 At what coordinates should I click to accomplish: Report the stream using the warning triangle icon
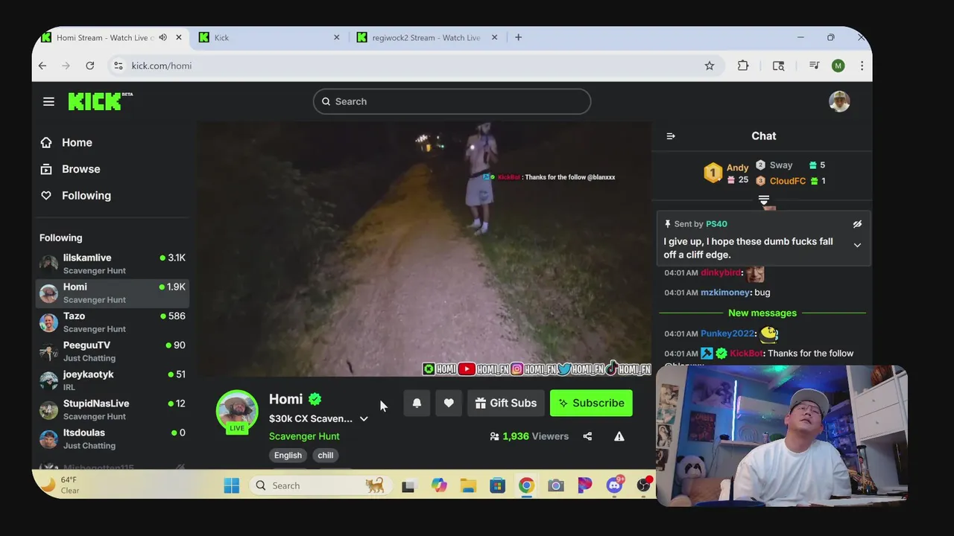tap(619, 436)
